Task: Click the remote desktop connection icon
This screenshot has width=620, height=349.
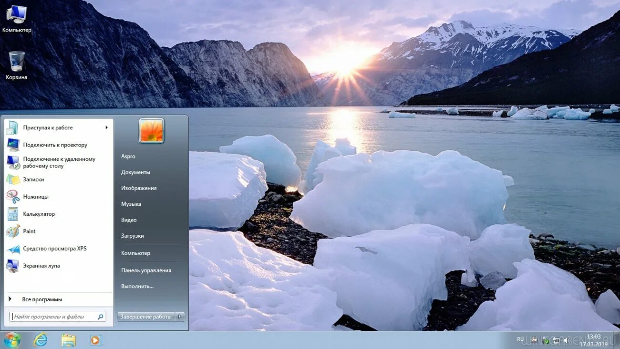Action: [13, 162]
